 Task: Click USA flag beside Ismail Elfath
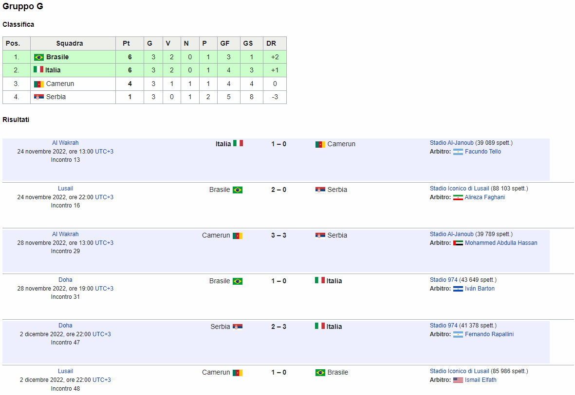(x=458, y=380)
